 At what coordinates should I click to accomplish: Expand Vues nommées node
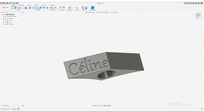[4, 18]
